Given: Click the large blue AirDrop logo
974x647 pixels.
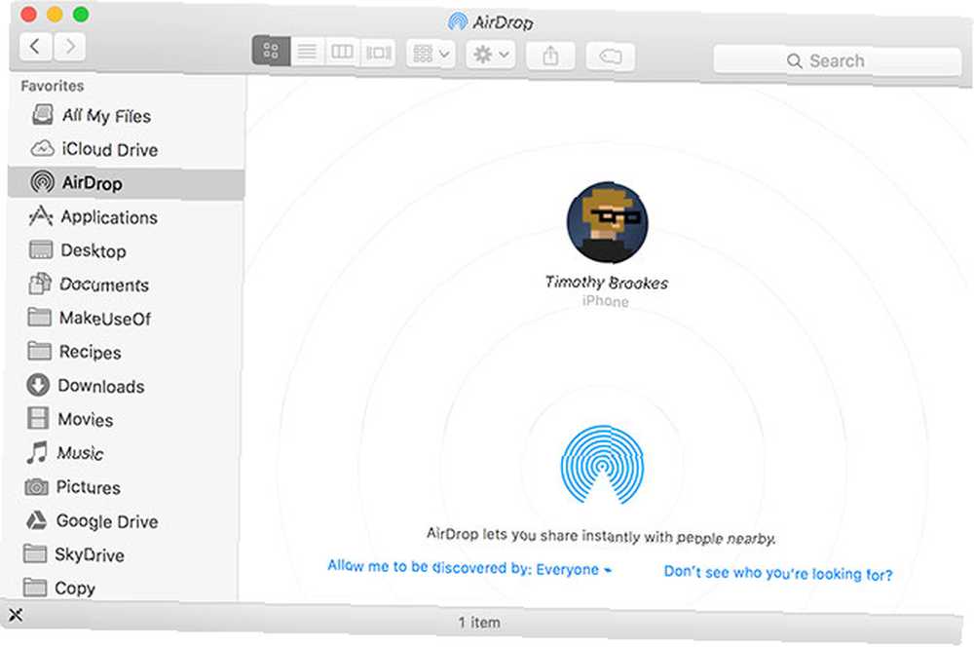Looking at the screenshot, I should [x=602, y=464].
